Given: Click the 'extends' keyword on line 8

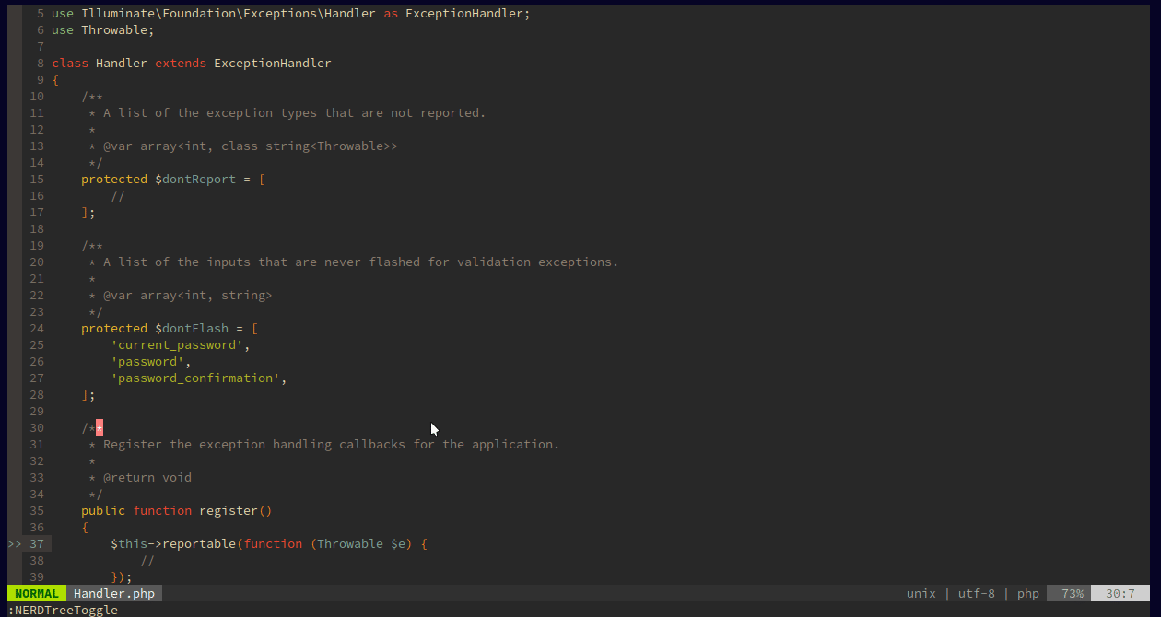Looking at the screenshot, I should 181,64.
